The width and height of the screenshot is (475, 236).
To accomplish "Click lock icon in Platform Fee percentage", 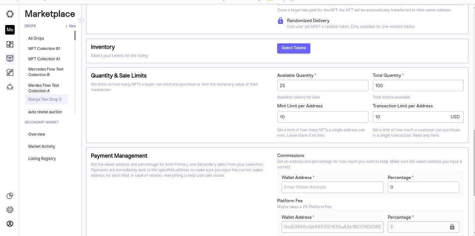I will 452,227.
